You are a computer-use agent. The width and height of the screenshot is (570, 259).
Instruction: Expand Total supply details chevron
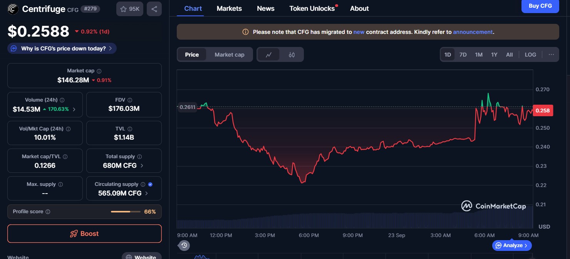tap(142, 165)
